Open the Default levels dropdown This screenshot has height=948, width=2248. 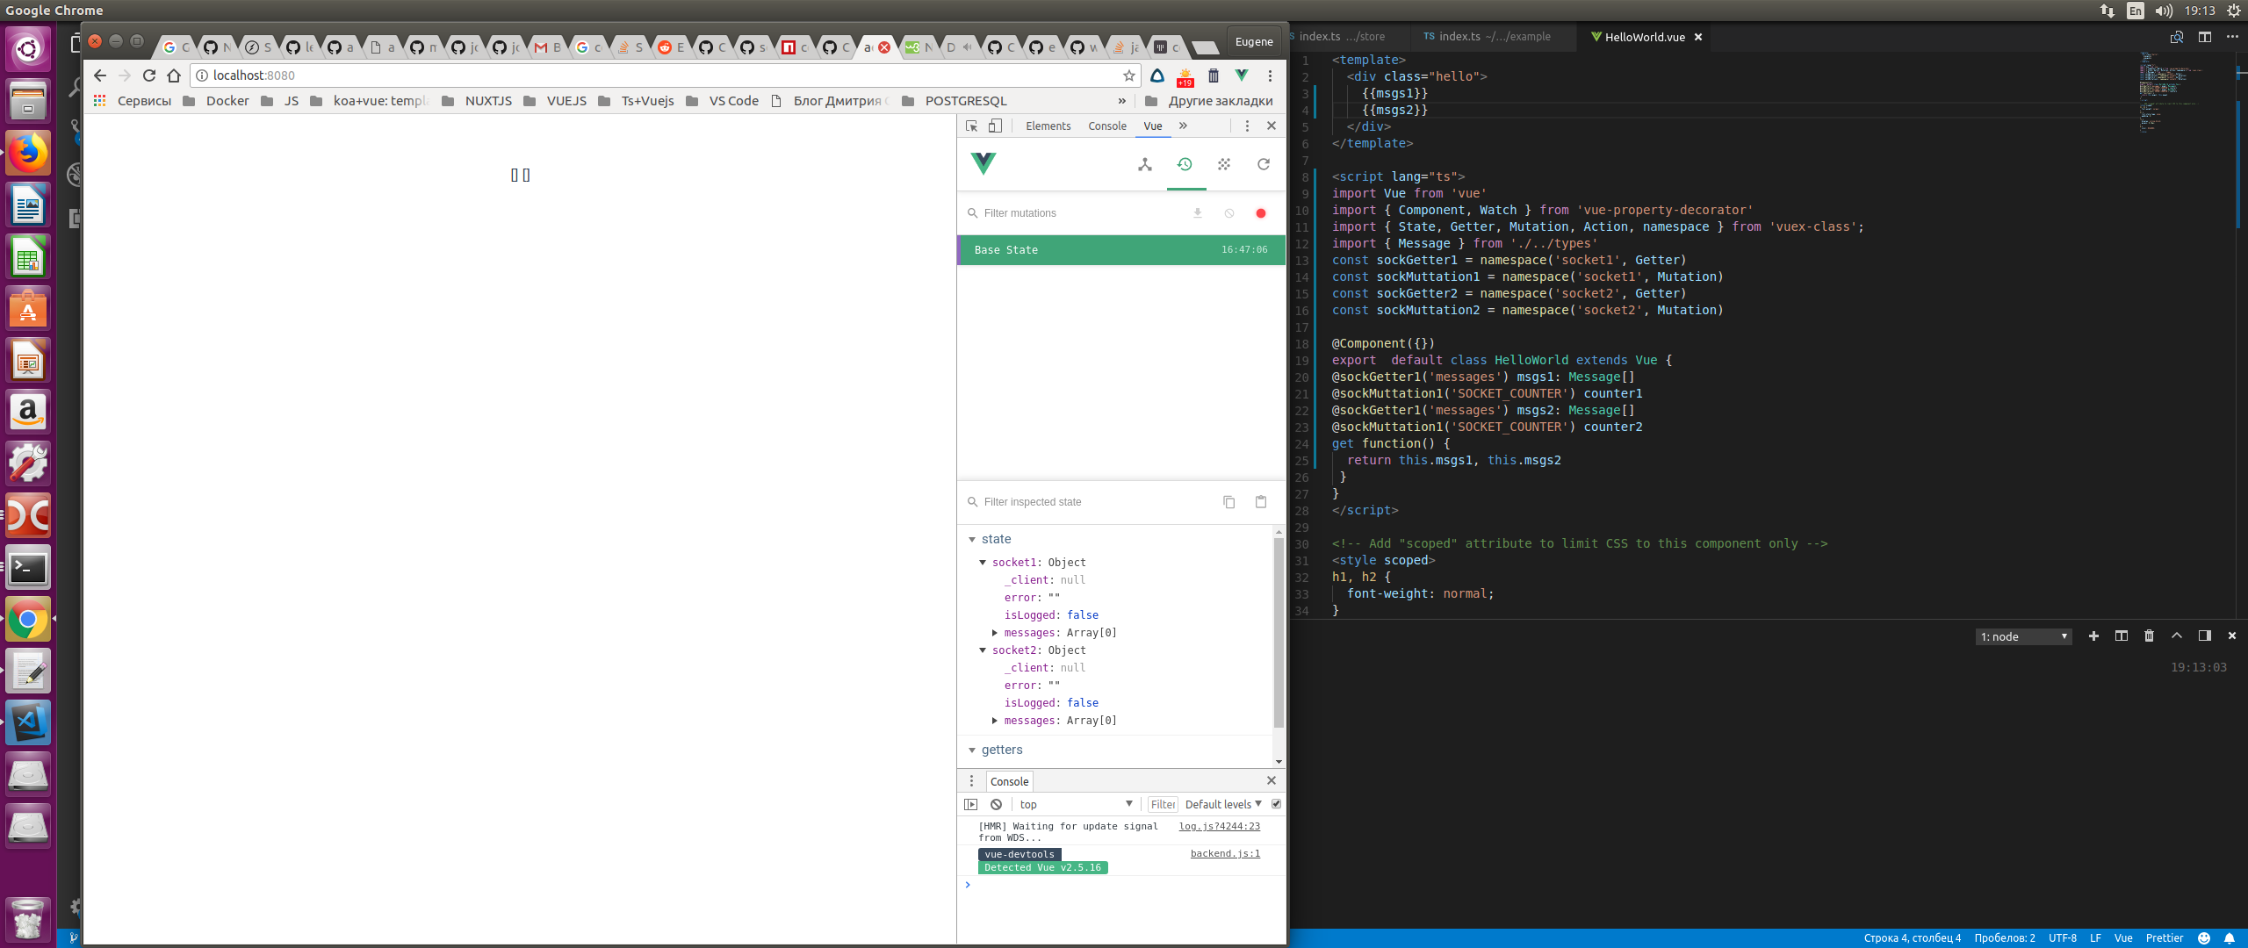coord(1222,804)
